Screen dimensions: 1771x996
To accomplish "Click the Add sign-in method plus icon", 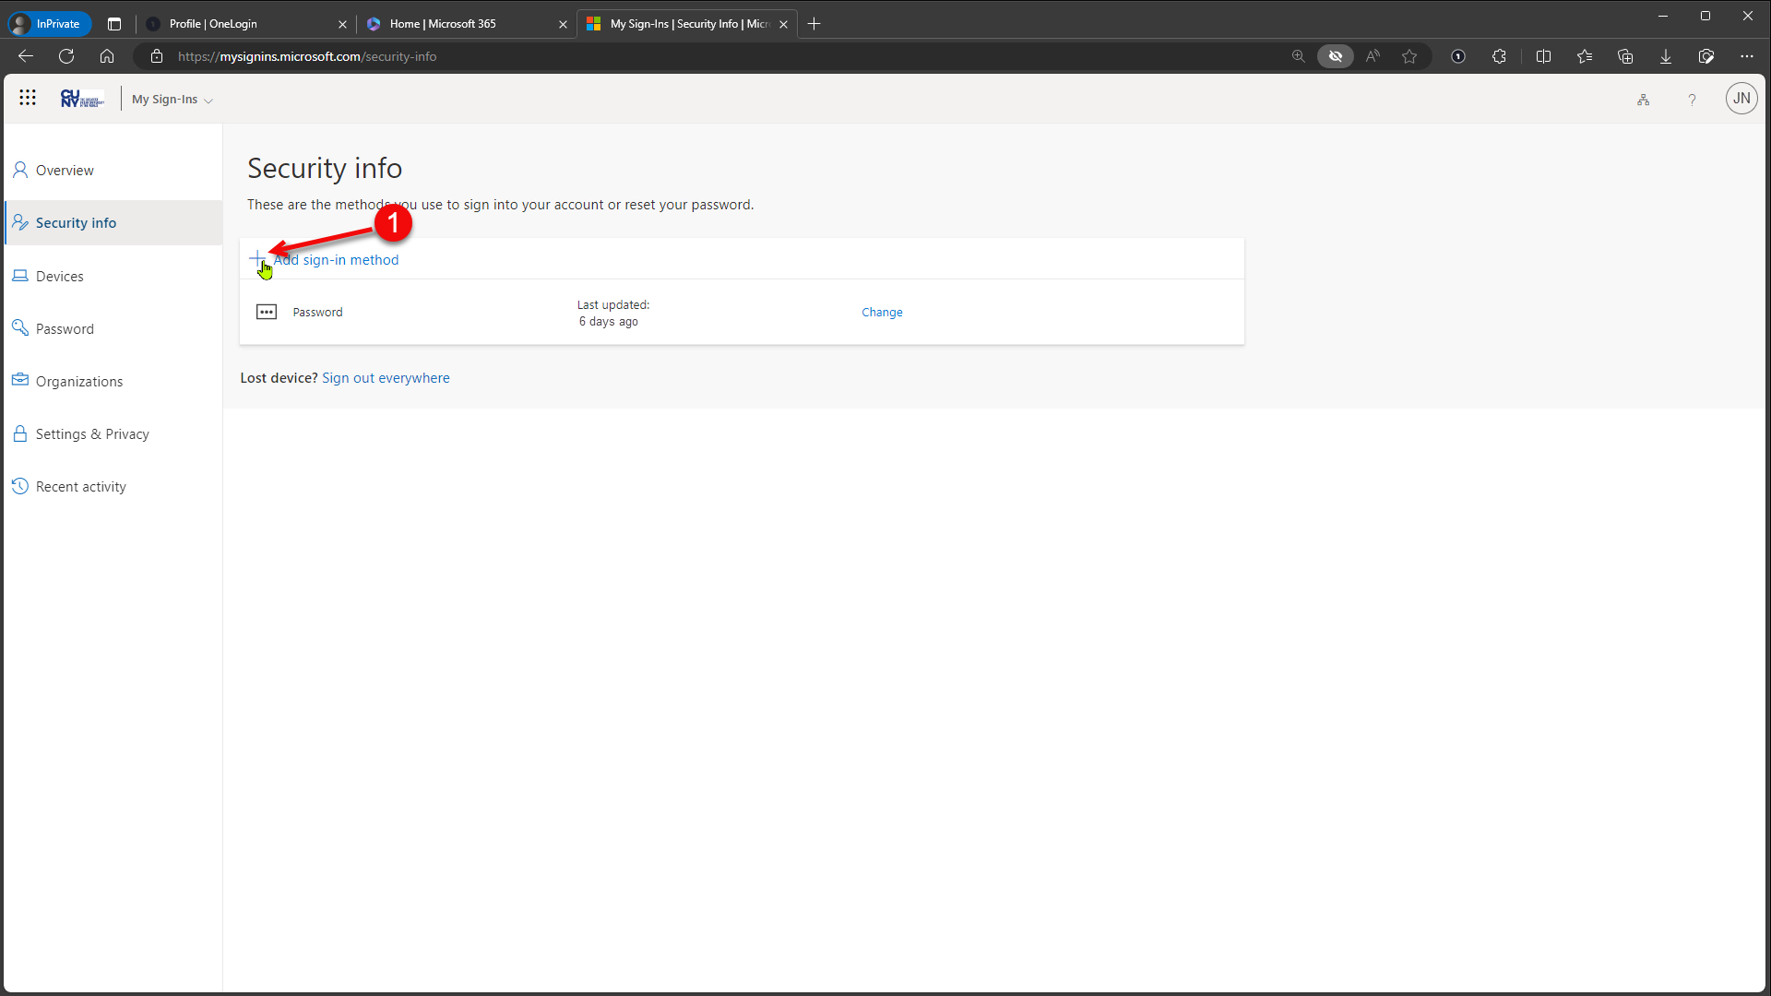I will click(257, 259).
